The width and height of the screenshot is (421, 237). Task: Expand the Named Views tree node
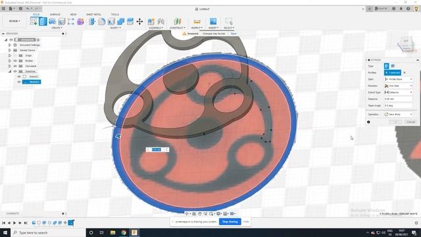pyautogui.click(x=10, y=50)
